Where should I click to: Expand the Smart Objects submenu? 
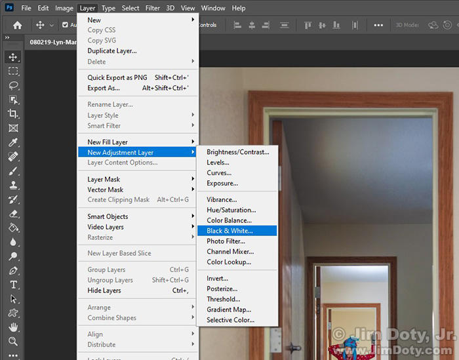click(138, 216)
